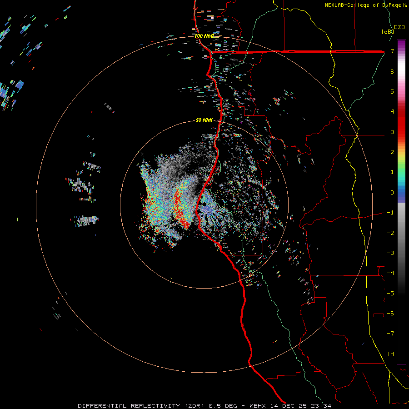
Task: Click the KBHX radar site identifier
Action: [x=258, y=406]
